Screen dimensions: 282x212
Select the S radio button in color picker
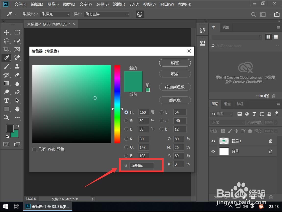tap(126, 120)
